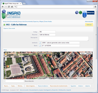The image size is (98, 93).
Task: Switch map view to Satélite
Action: coord(89,53)
